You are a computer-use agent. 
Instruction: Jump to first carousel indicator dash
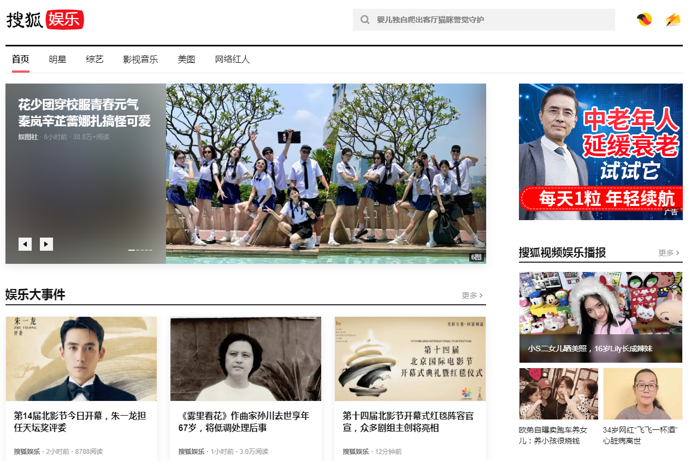tap(132, 250)
